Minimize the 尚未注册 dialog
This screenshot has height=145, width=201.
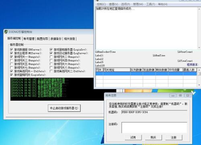pos(173,95)
